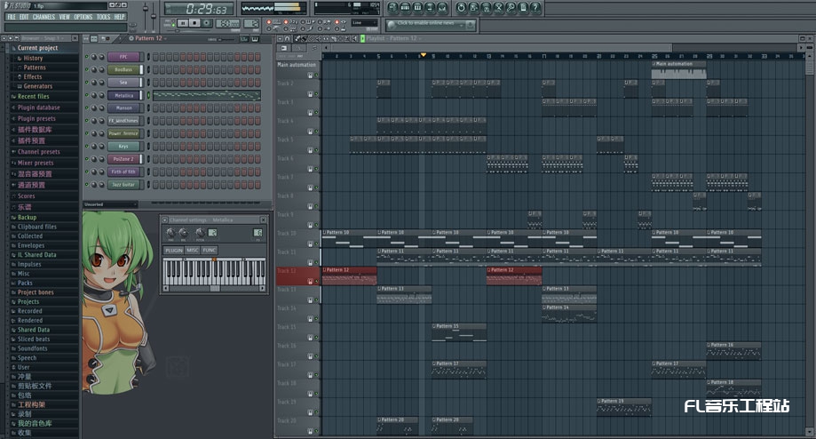Mute Track 12 in the playlist
Image resolution: width=816 pixels, height=439 pixels.
(x=316, y=282)
